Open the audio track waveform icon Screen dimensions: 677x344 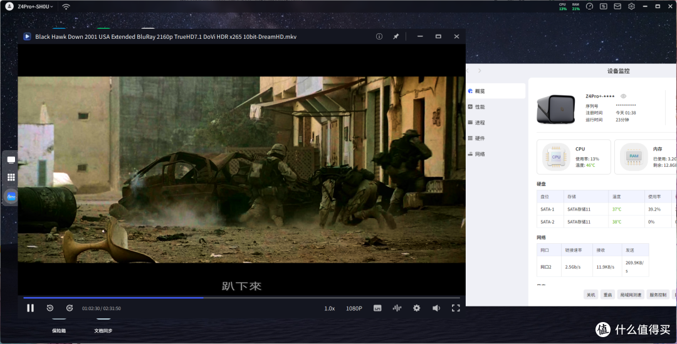tap(397, 308)
